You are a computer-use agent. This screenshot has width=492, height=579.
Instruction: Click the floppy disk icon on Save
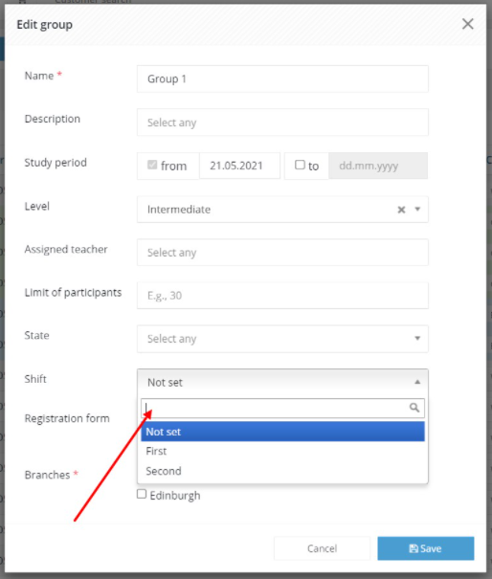414,548
